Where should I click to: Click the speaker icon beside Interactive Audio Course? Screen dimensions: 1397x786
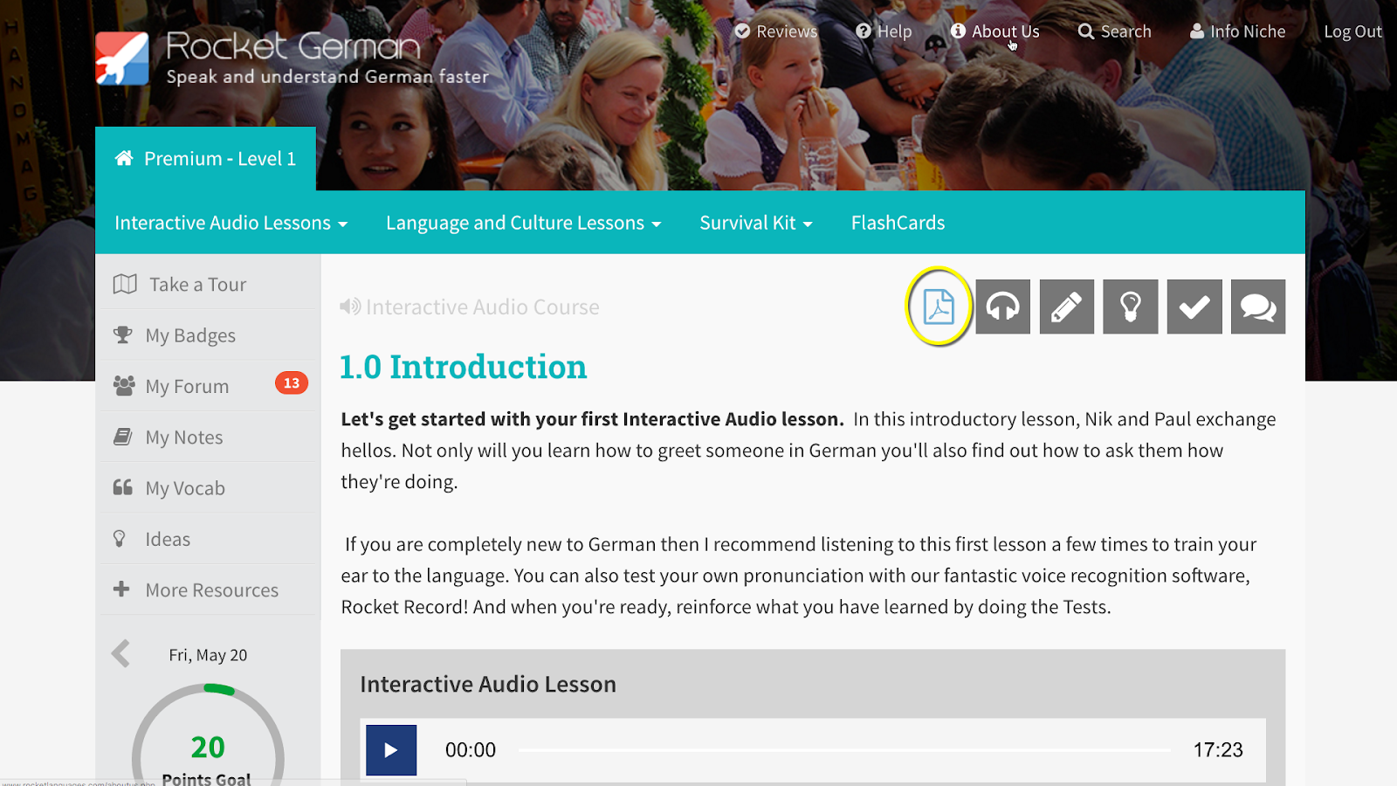click(350, 307)
